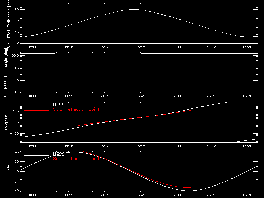Click the 10.0 tick label on Moon angle axis
The width and height of the screenshot is (264, 198).
tap(15, 68)
